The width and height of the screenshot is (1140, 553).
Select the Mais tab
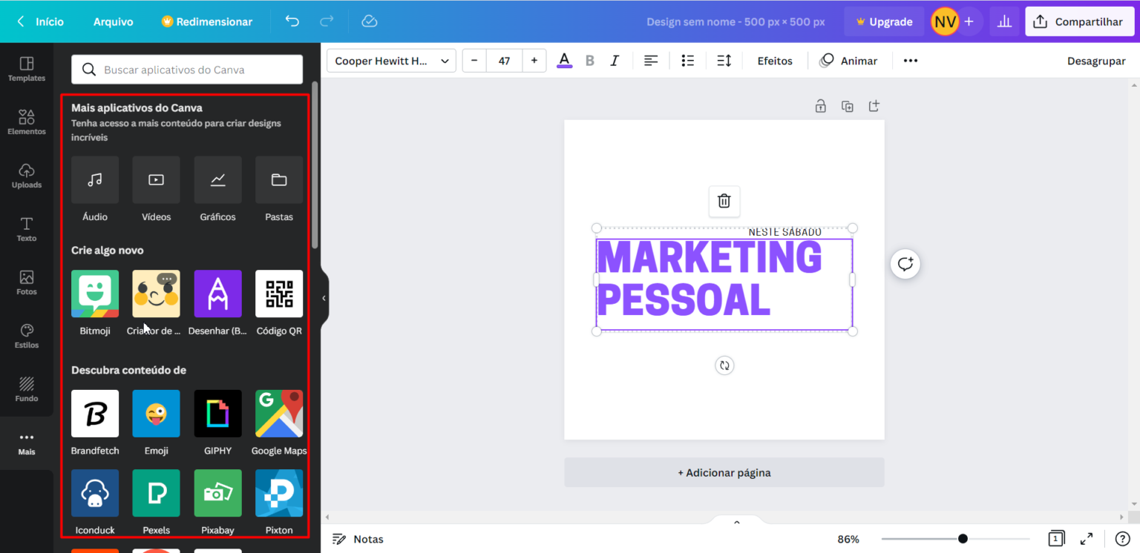(27, 443)
